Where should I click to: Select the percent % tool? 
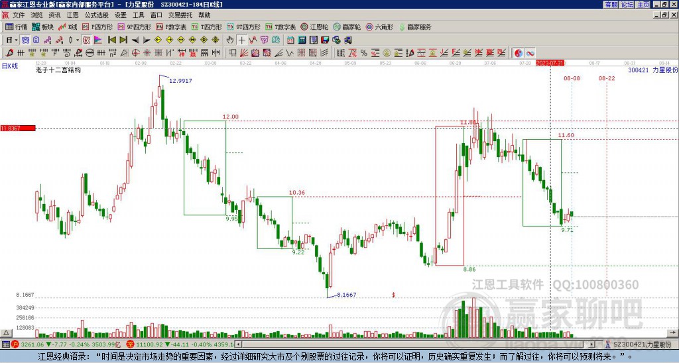(x=364, y=53)
